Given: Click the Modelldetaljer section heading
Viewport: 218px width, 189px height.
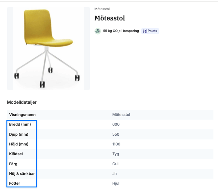Looking at the screenshot, I should pos(22,102).
